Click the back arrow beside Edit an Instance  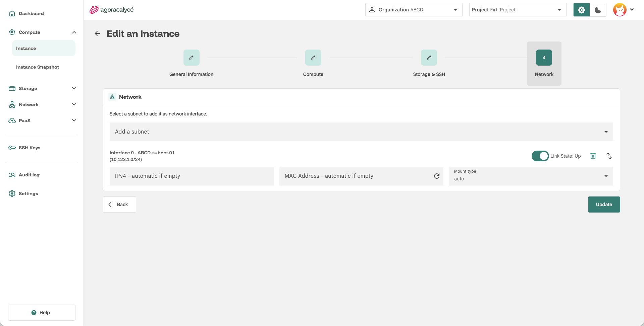[x=97, y=33]
